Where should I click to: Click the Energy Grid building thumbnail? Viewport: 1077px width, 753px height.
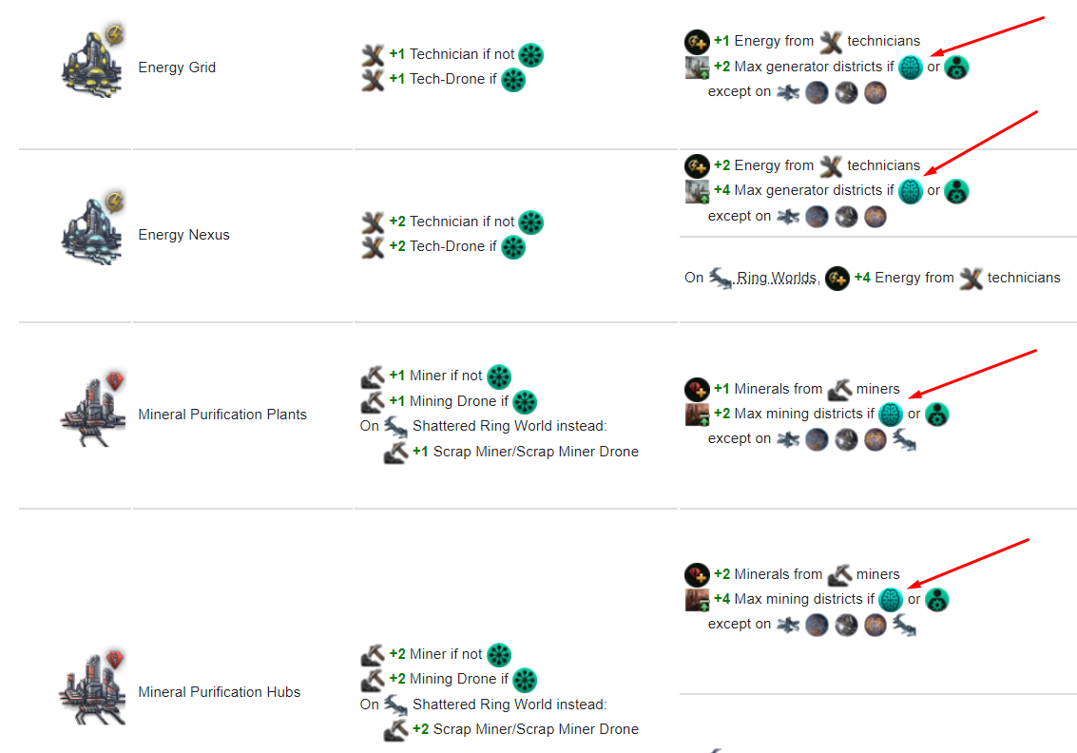click(x=93, y=61)
